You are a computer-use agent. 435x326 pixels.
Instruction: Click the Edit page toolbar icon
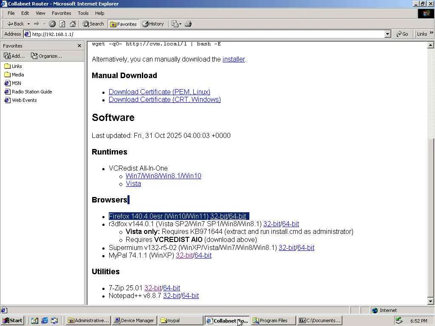pos(175,24)
